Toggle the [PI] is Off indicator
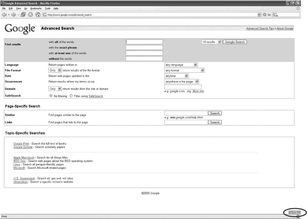Screen dimensions: 307x219 tap(295, 212)
